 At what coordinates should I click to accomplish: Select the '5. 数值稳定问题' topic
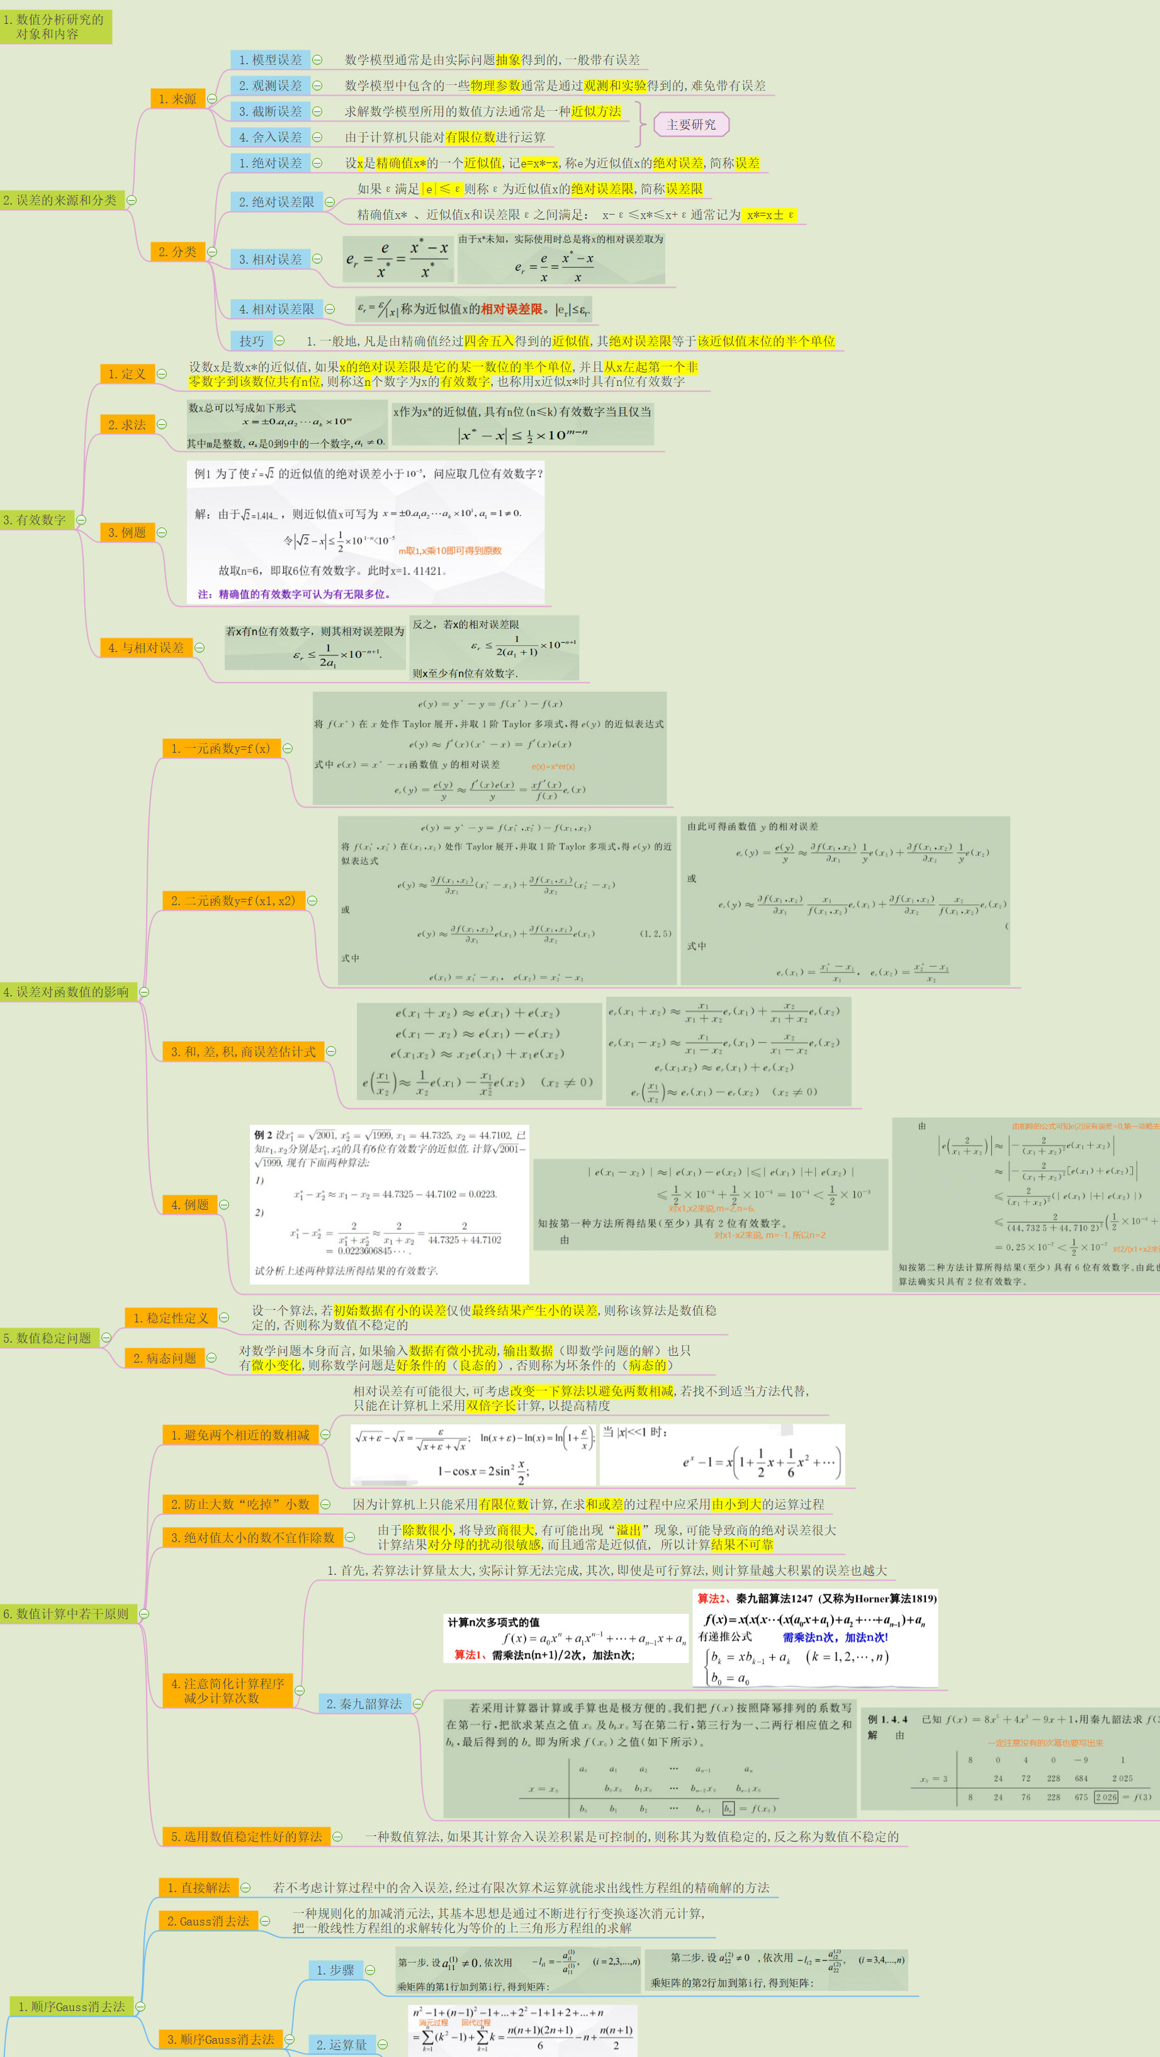click(x=50, y=1338)
